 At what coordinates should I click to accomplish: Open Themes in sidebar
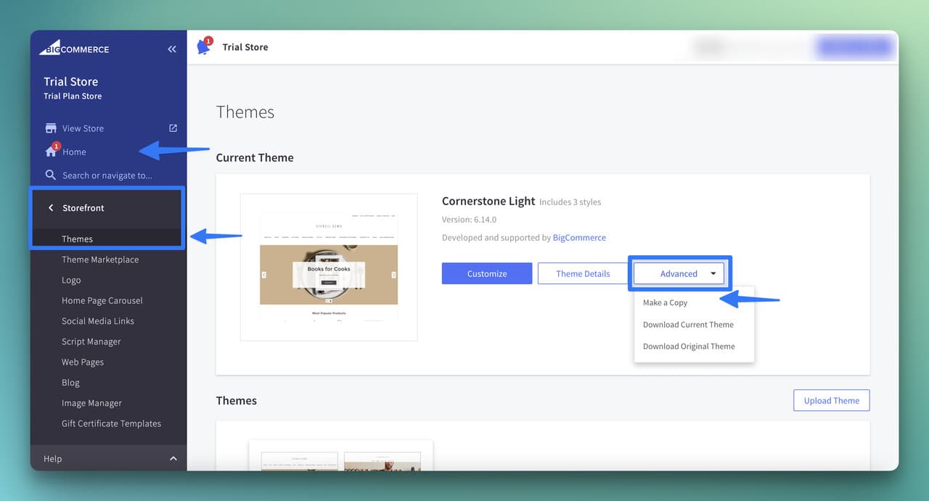click(77, 239)
